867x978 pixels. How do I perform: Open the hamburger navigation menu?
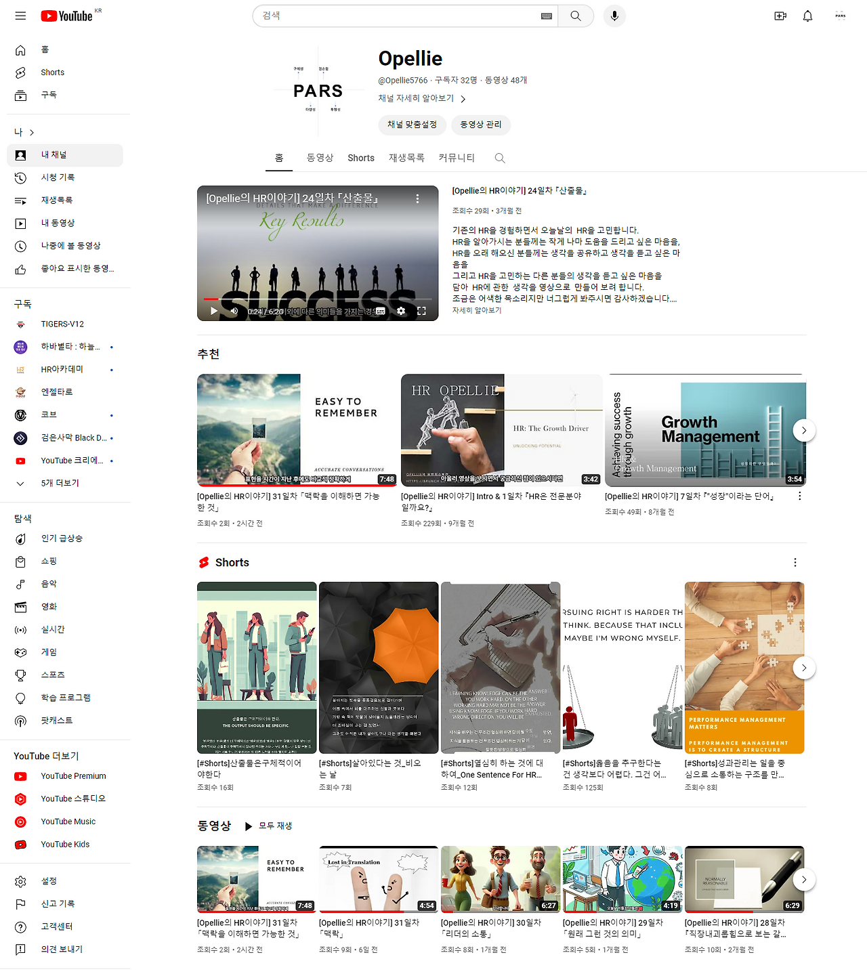tap(20, 16)
